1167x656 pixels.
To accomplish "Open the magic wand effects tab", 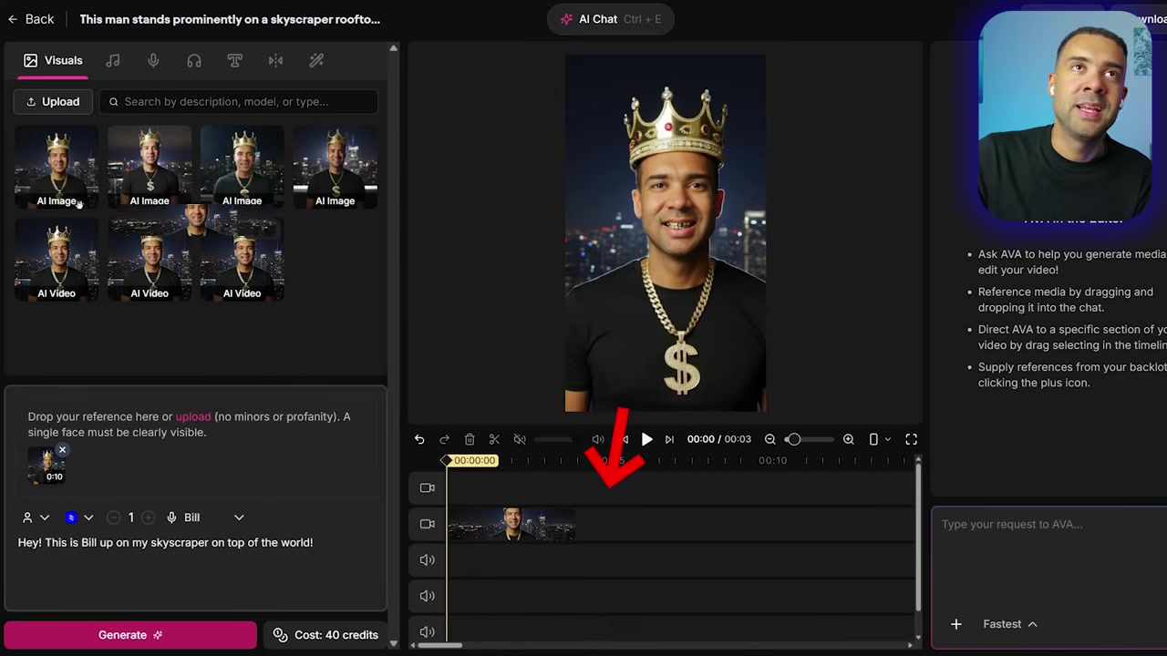I will pos(316,60).
